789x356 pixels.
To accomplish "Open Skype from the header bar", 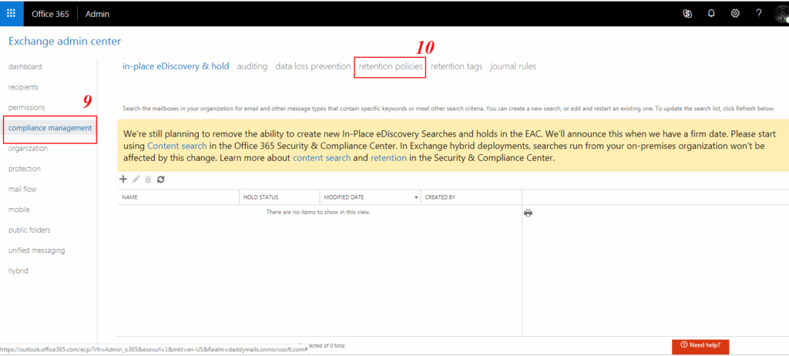I will tap(687, 14).
